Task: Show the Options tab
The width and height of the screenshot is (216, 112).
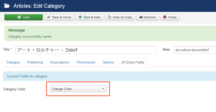Action: click(x=108, y=62)
